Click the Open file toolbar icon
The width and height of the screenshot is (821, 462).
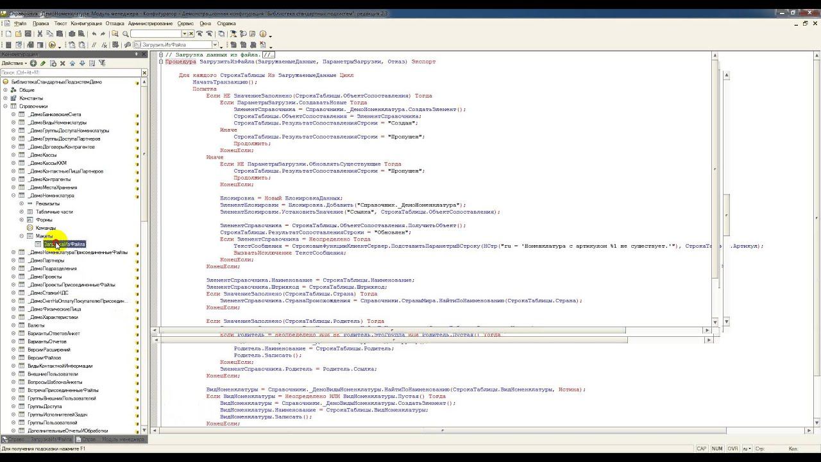coord(18,34)
